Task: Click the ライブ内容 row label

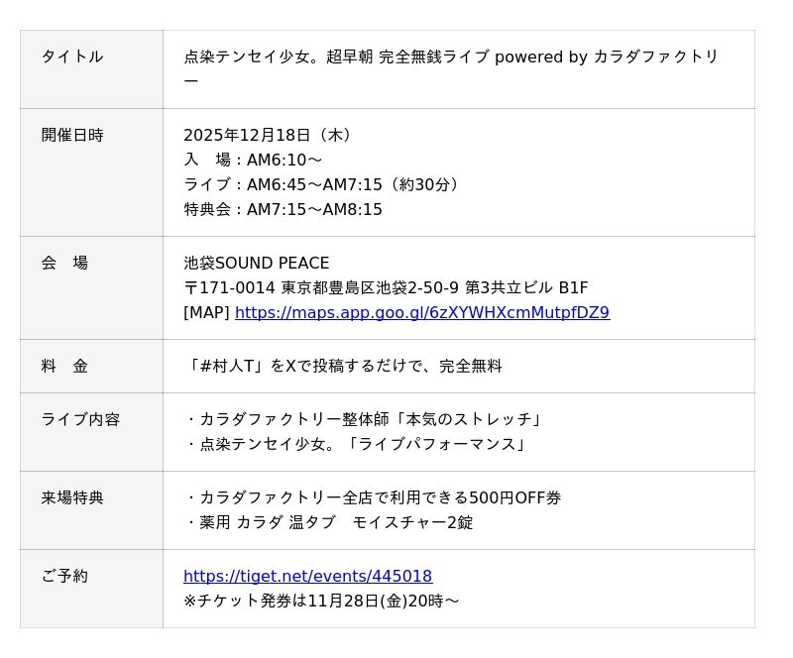Action: (80, 419)
